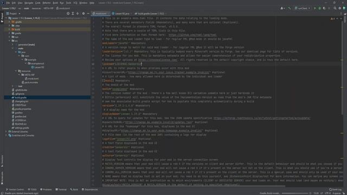
Task: Open the View menu
Action: pos(20,3)
